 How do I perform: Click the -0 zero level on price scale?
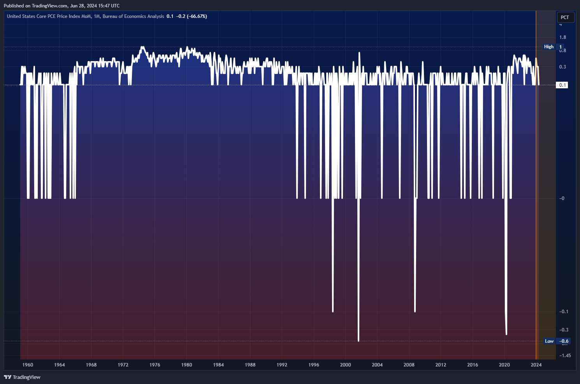pyautogui.click(x=562, y=198)
